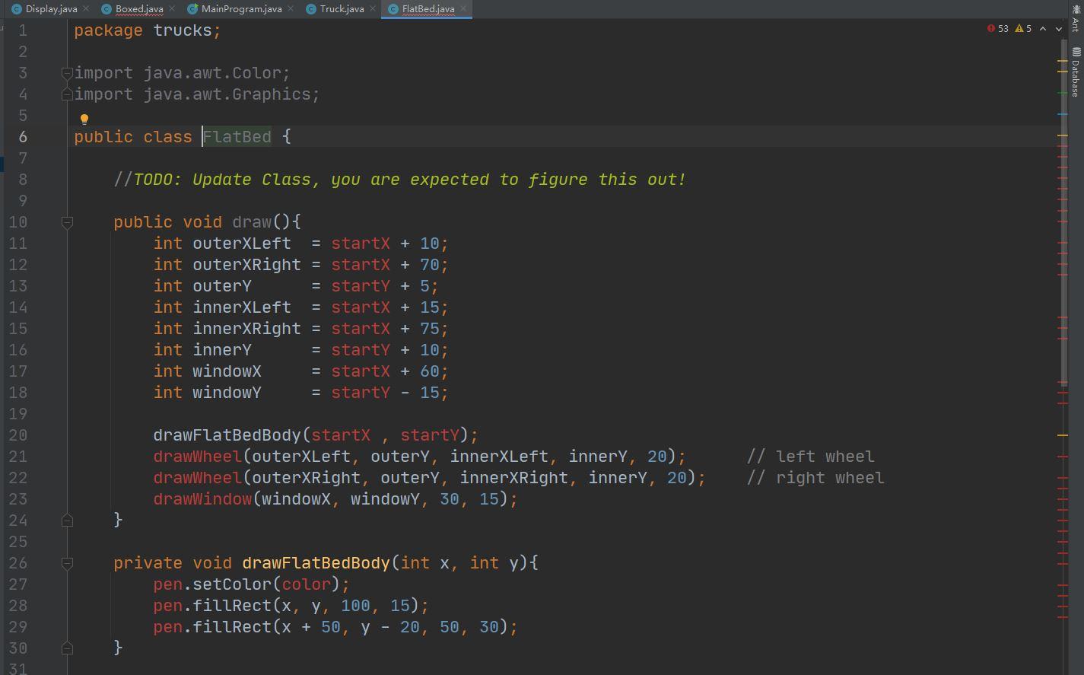Collapse the draw() method fold

67,222
